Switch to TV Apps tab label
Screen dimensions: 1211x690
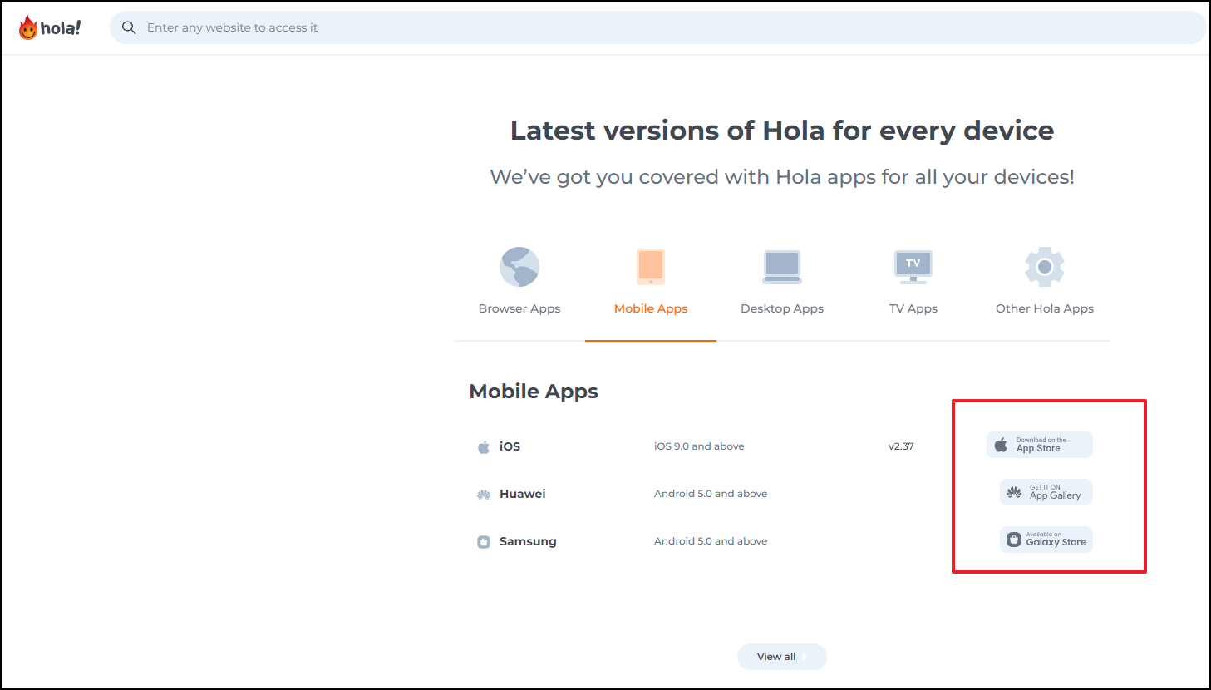[x=913, y=308]
